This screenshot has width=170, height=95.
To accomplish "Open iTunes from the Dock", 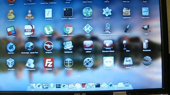I will point(78,85).
